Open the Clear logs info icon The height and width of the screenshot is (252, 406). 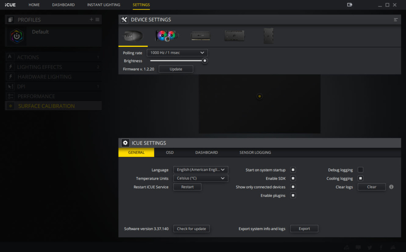click(x=391, y=187)
